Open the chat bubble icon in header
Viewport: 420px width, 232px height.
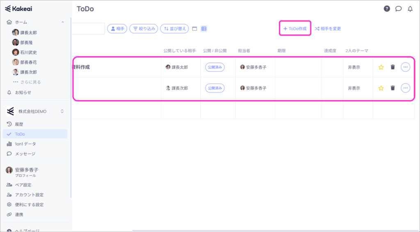click(398, 9)
